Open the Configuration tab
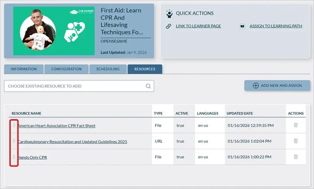314x189 pixels. [x=67, y=69]
